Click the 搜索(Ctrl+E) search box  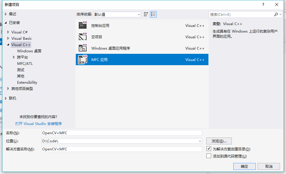(x=241, y=14)
